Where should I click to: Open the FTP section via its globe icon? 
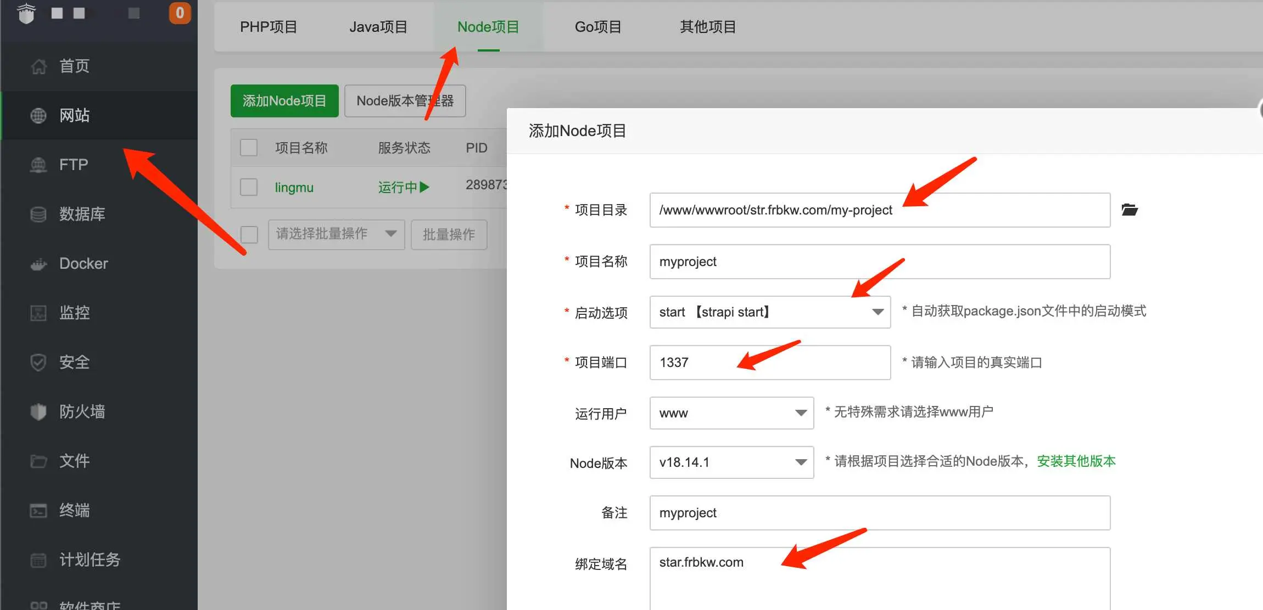click(x=38, y=165)
